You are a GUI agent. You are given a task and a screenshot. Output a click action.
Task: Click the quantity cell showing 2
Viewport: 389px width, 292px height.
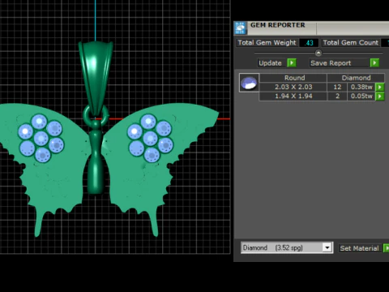coord(337,97)
